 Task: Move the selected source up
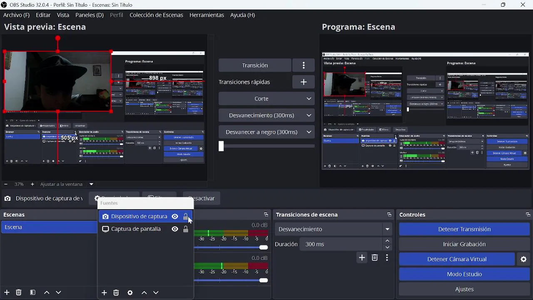[x=144, y=293]
